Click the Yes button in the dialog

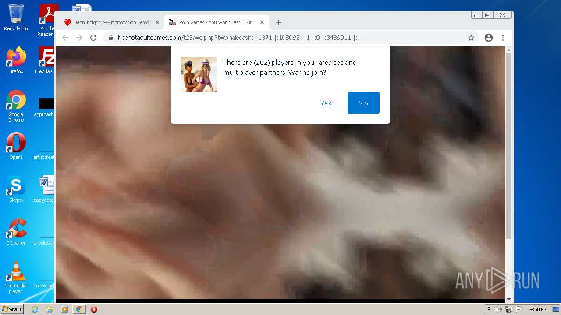(x=326, y=103)
